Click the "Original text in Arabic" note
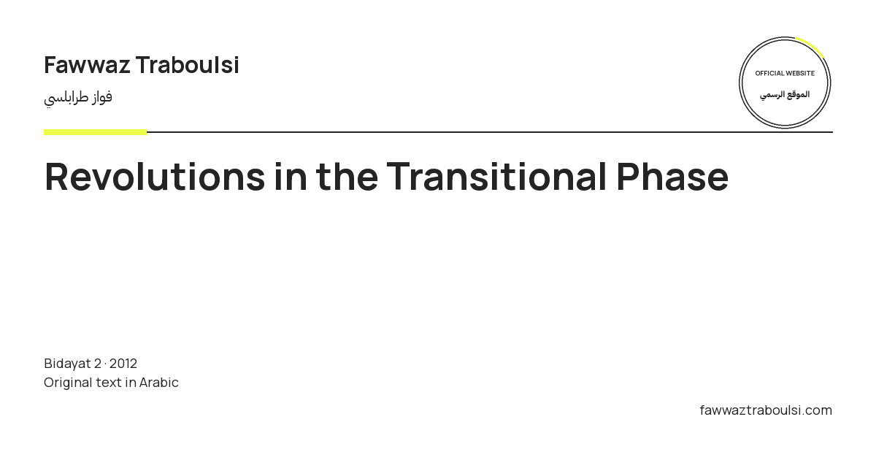Viewport: 876px width, 460px height. tap(111, 383)
